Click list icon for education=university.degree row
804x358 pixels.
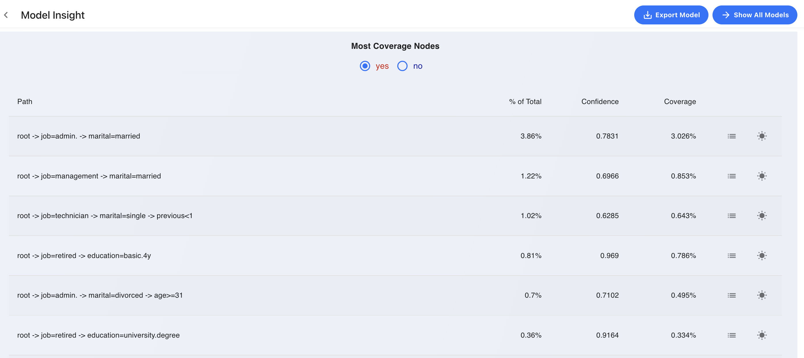click(731, 335)
